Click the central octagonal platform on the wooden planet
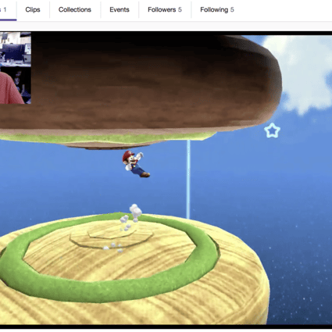This screenshot has height=332, width=332. click(112, 234)
